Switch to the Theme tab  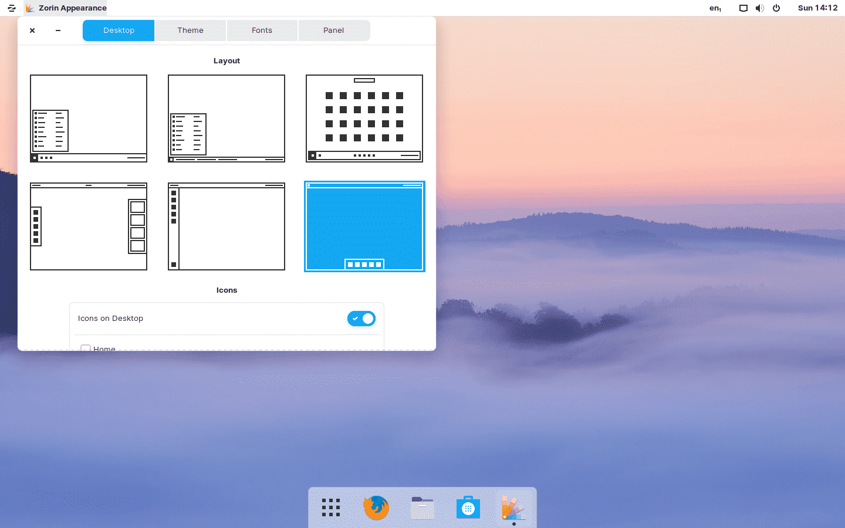click(x=190, y=30)
